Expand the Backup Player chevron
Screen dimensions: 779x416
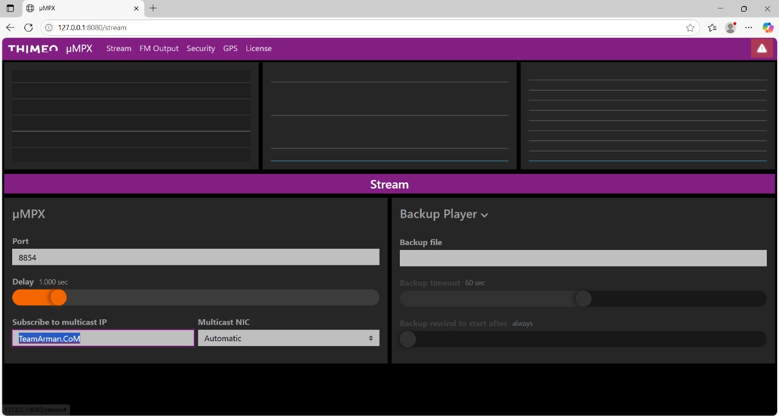click(484, 215)
